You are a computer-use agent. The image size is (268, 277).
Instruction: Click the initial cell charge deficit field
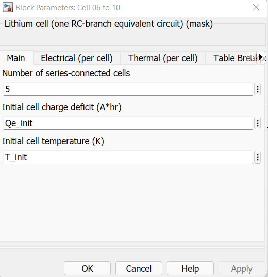coord(128,123)
